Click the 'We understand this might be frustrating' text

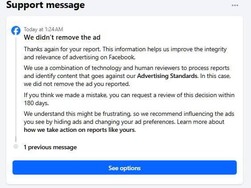pyautogui.click(x=77, y=114)
